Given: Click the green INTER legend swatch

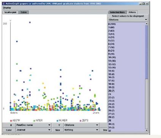Looking at the screenshot, I should point(34,121).
